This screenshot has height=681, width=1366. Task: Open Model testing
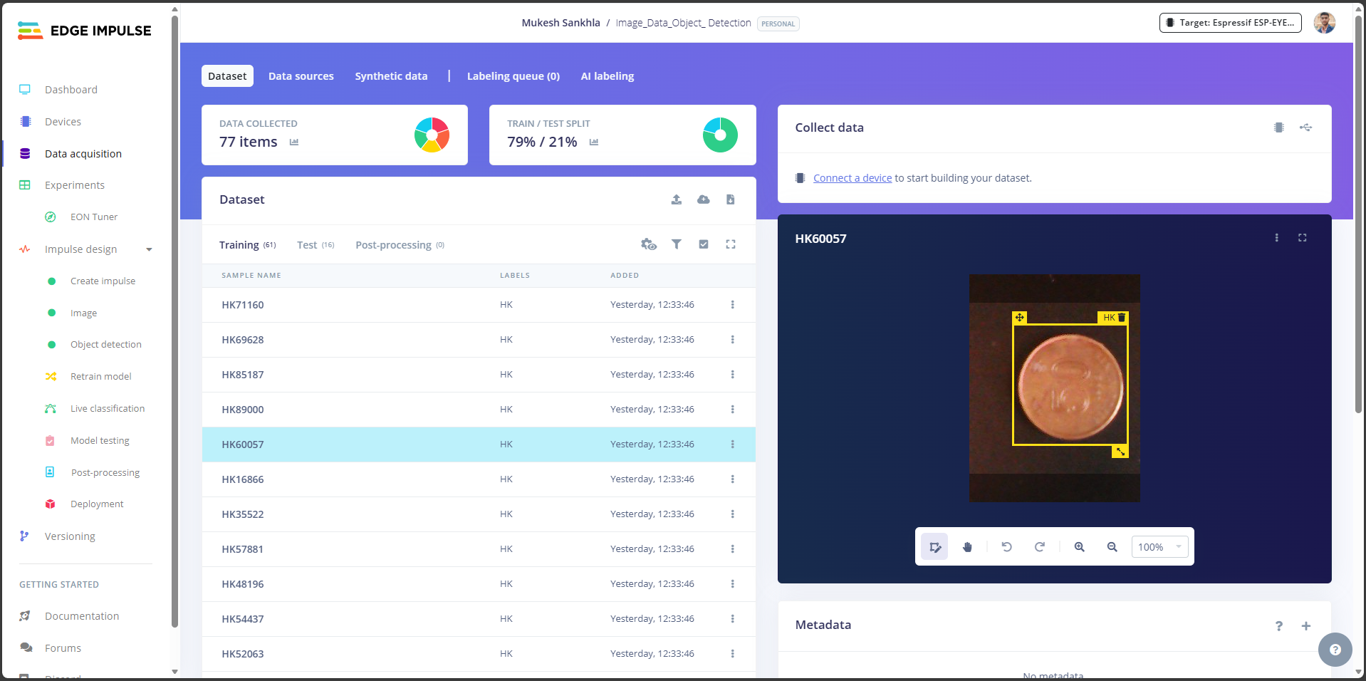100,441
